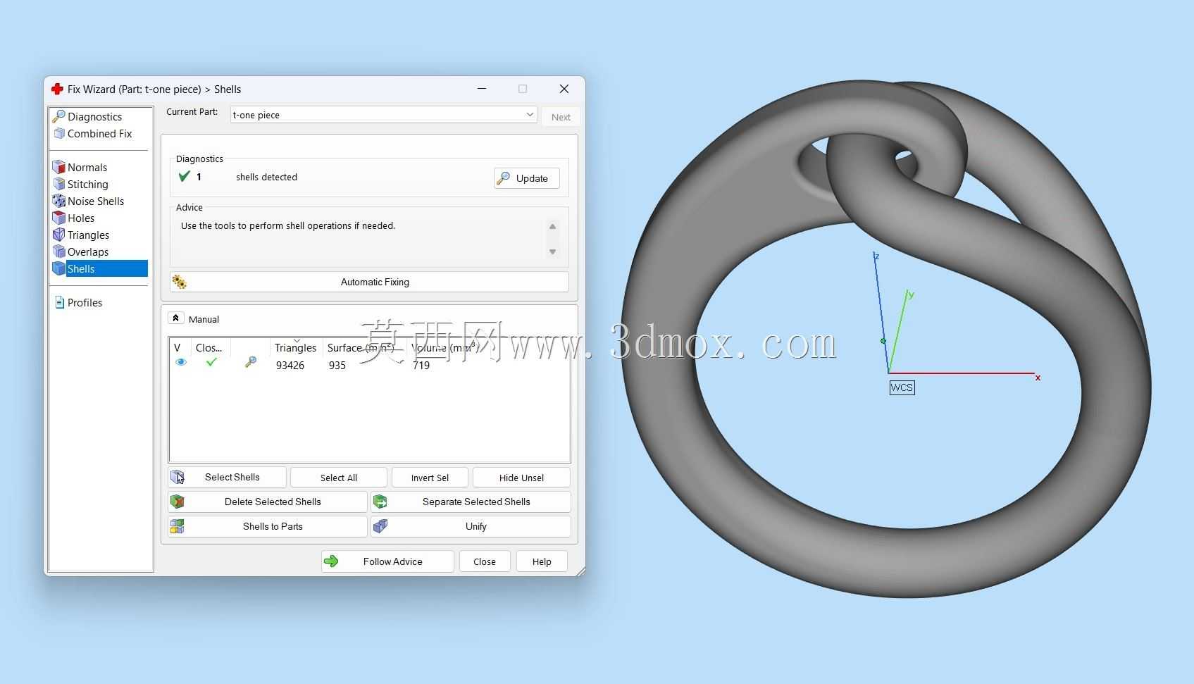Open Holes fix page
1194x684 pixels.
pos(81,218)
